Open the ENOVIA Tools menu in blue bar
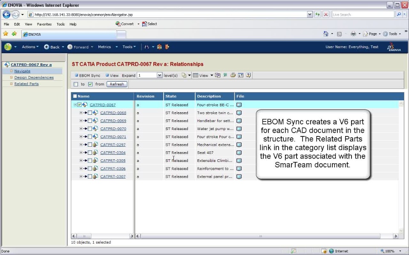The width and height of the screenshot is (409, 255). 129,47
